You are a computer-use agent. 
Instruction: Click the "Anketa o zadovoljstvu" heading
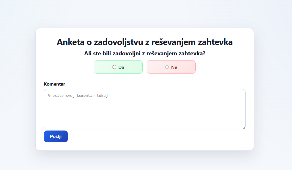click(x=145, y=42)
